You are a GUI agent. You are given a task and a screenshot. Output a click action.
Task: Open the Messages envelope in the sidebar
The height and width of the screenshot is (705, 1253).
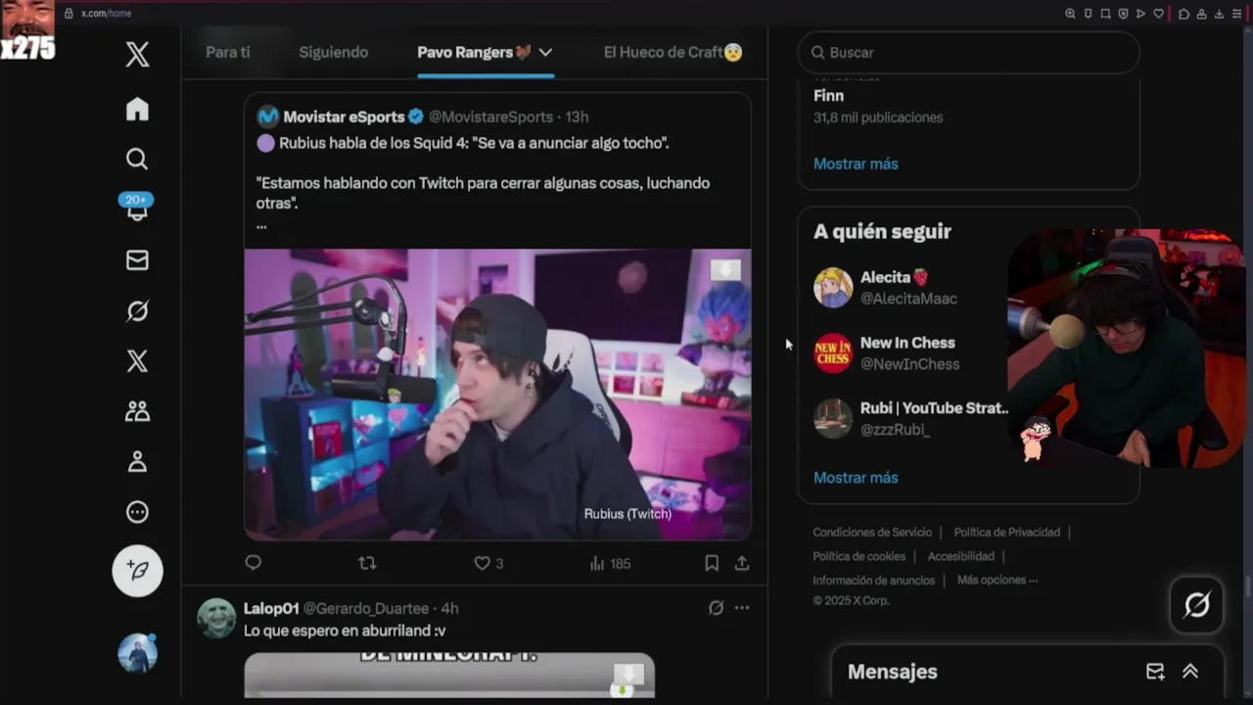point(137,260)
